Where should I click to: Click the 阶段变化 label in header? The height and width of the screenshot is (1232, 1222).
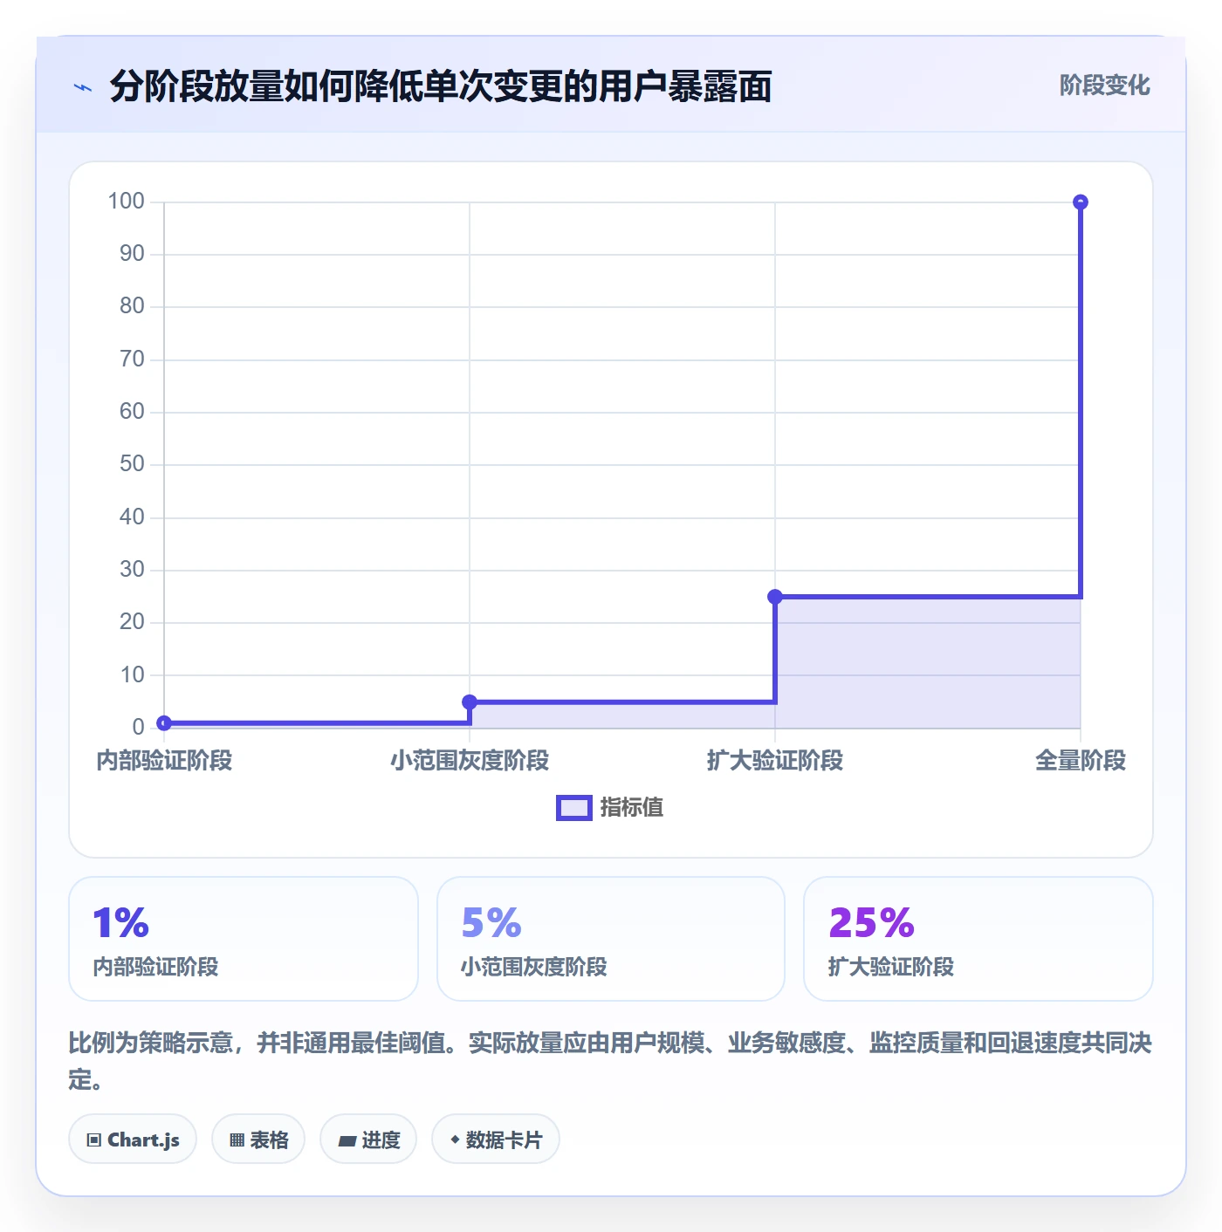coord(1104,86)
